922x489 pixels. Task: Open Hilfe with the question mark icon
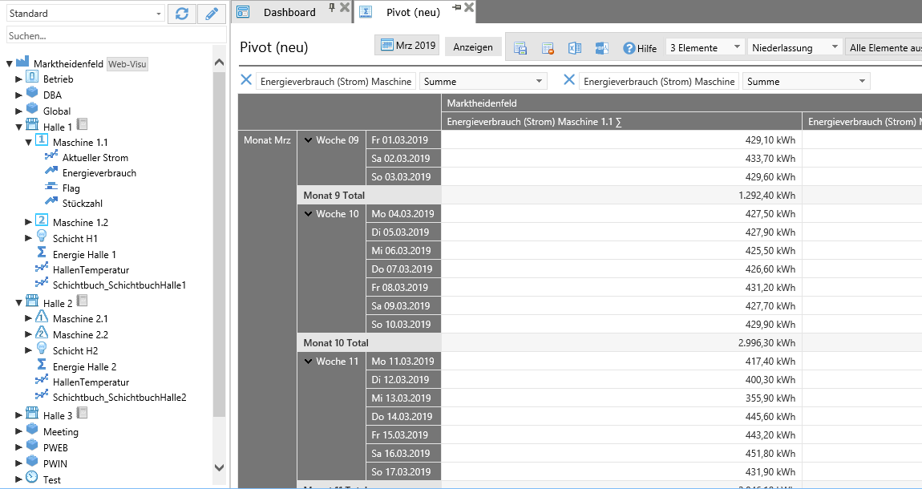(629, 48)
